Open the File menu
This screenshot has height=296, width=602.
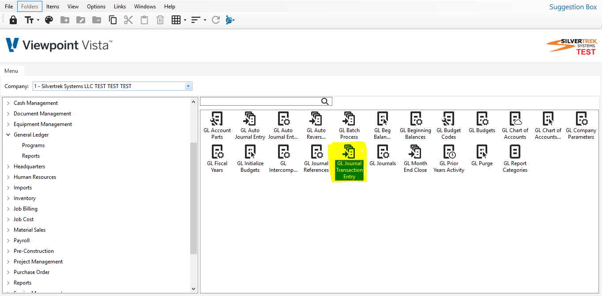(9, 7)
